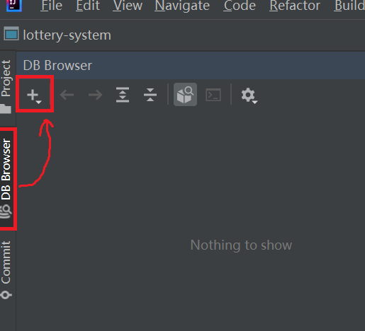The image size is (365, 331).
Task: Open the IntelliJ app logo icon
Action: coord(14,5)
